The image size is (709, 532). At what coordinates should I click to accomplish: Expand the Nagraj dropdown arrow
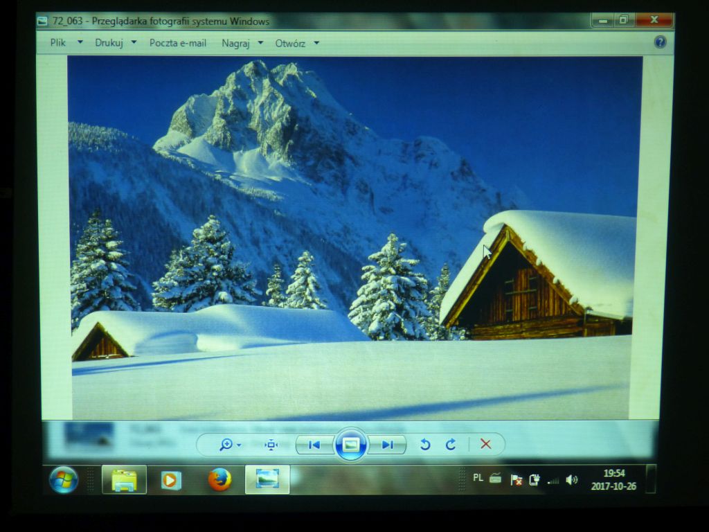260,42
